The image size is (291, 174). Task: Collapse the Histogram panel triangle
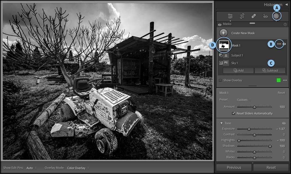(286, 4)
